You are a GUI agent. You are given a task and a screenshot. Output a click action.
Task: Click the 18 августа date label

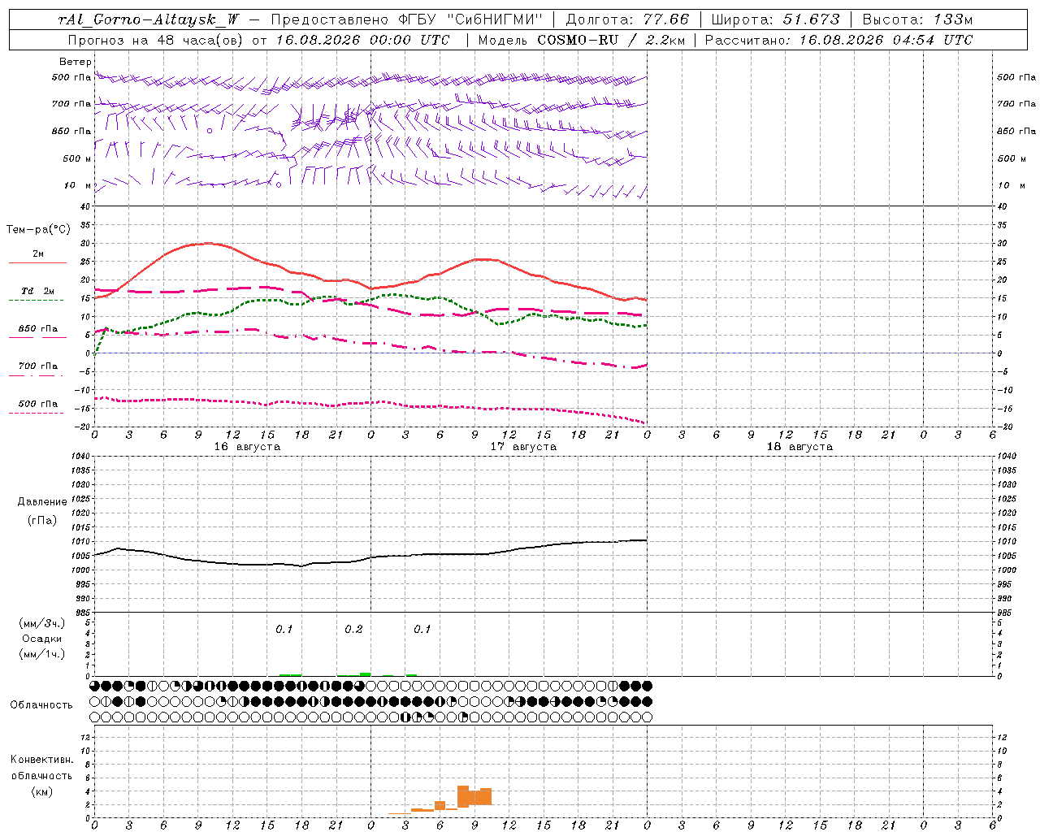pyautogui.click(x=799, y=447)
